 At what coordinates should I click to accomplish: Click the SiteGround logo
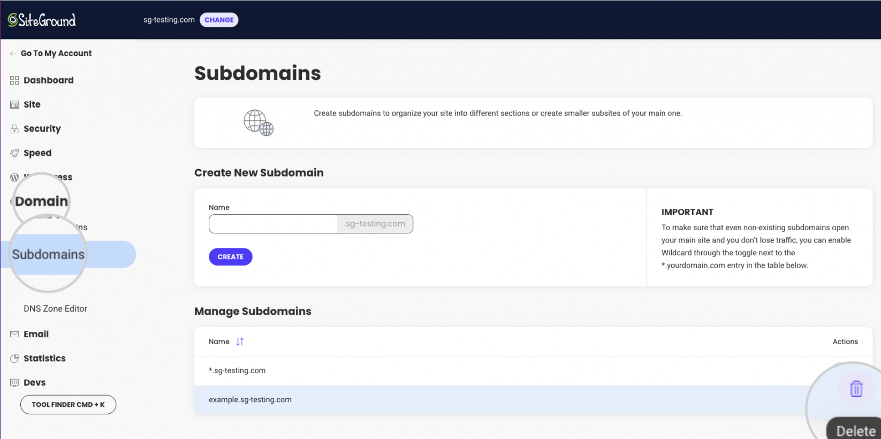[42, 20]
